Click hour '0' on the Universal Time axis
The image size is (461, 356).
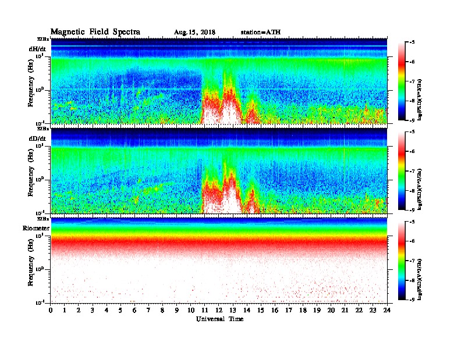(x=51, y=310)
